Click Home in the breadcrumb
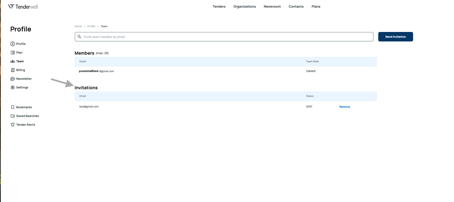Viewport: 454px width, 202px height. tap(78, 26)
